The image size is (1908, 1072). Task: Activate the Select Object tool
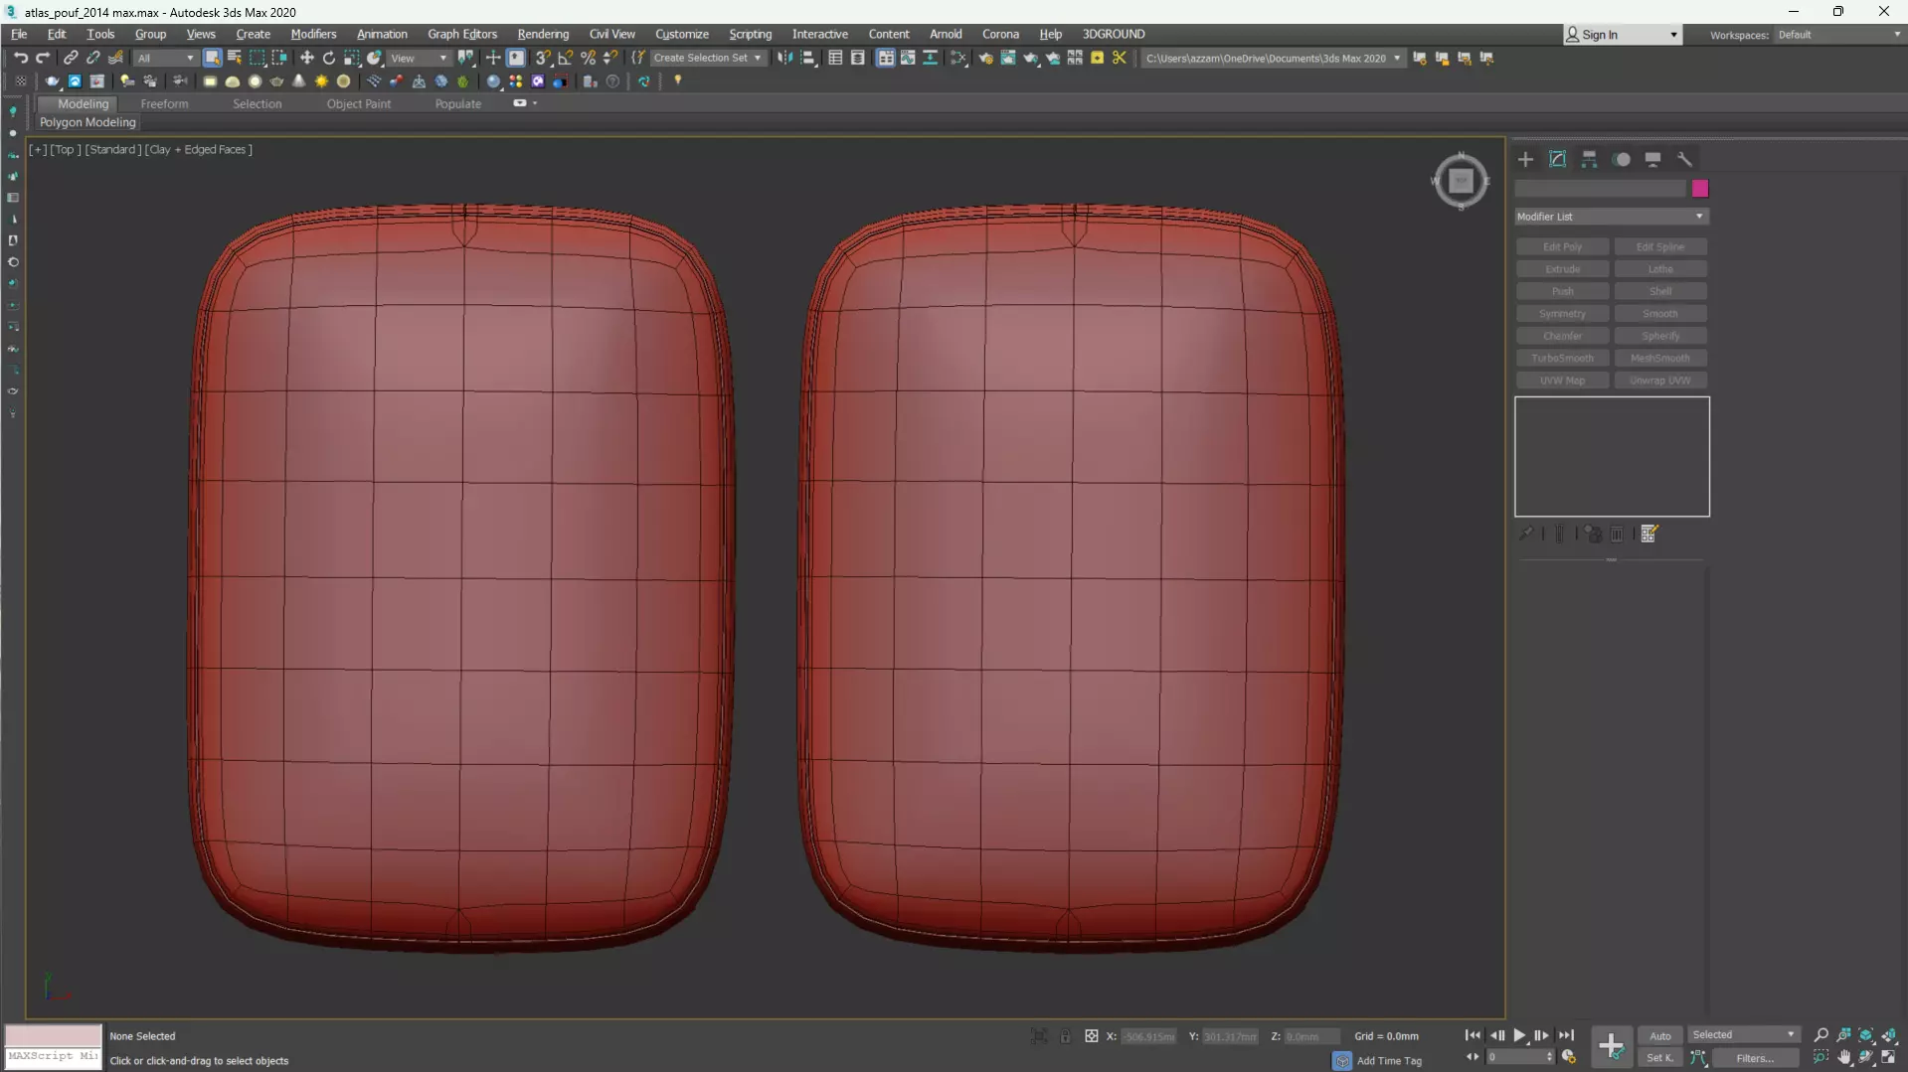click(212, 58)
